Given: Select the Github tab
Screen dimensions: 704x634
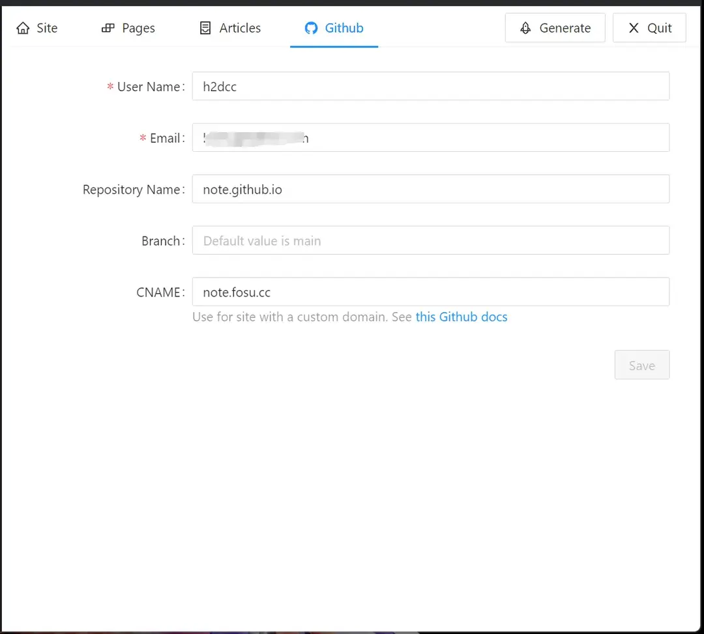Looking at the screenshot, I should click(x=334, y=27).
